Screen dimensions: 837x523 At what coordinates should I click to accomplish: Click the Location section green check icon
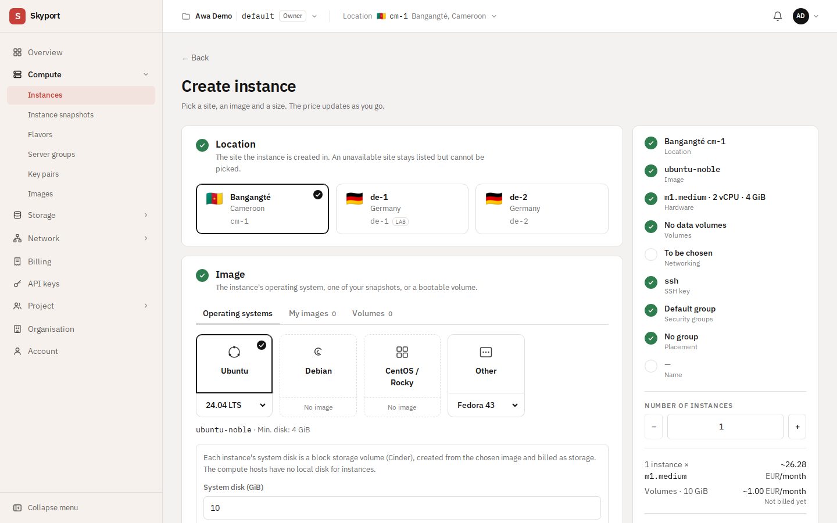pos(202,145)
